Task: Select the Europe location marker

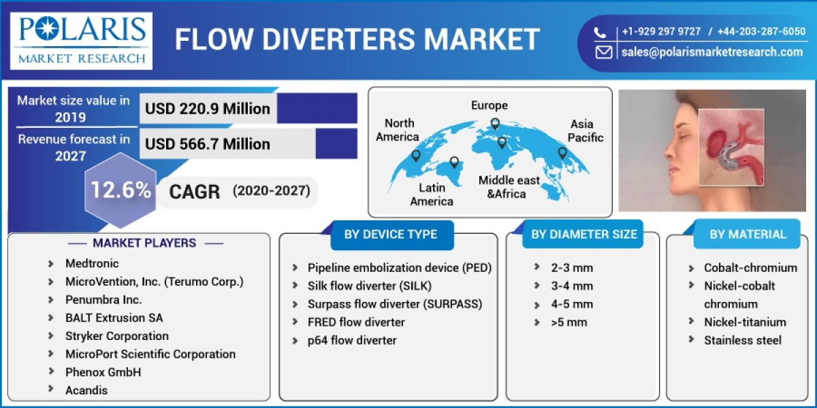Action: coord(495,124)
